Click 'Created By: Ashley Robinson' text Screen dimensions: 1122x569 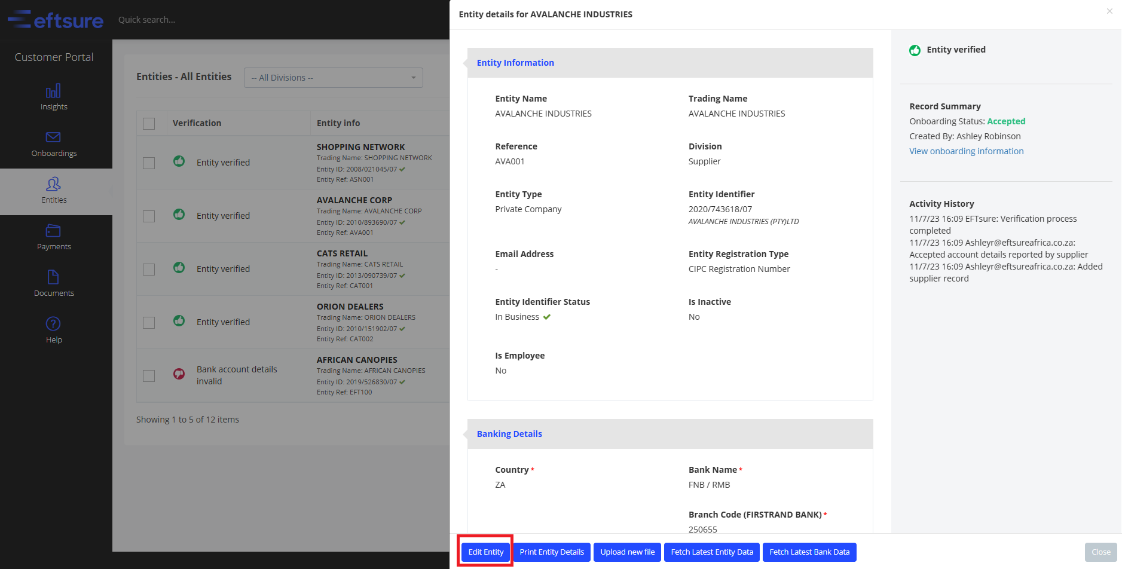965,136
